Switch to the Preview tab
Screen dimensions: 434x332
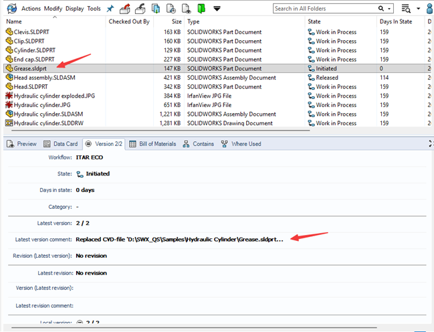coord(22,144)
